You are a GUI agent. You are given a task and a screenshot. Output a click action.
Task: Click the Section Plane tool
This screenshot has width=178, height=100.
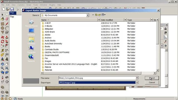7,82
